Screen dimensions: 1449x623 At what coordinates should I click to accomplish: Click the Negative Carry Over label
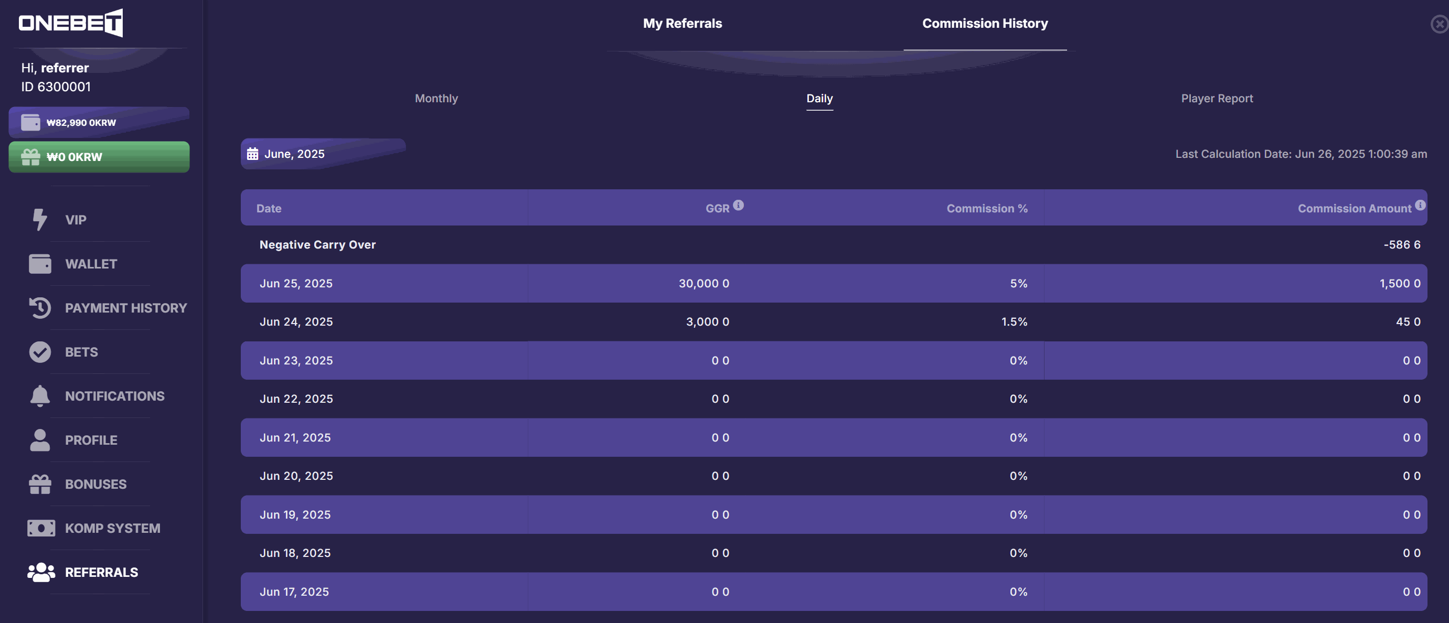coord(317,244)
